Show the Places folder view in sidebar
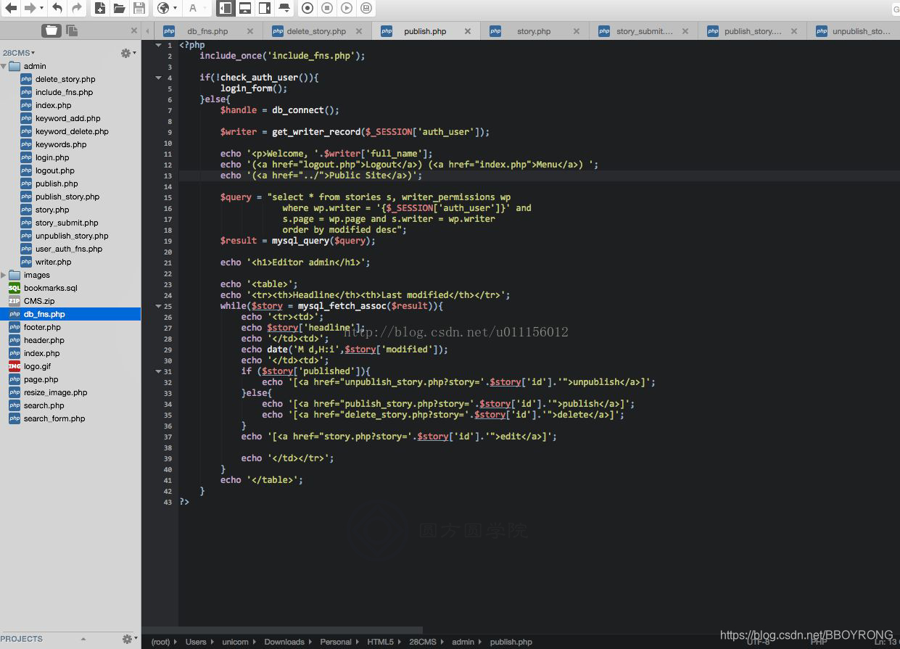Image resolution: width=900 pixels, height=649 pixels. 51,30
